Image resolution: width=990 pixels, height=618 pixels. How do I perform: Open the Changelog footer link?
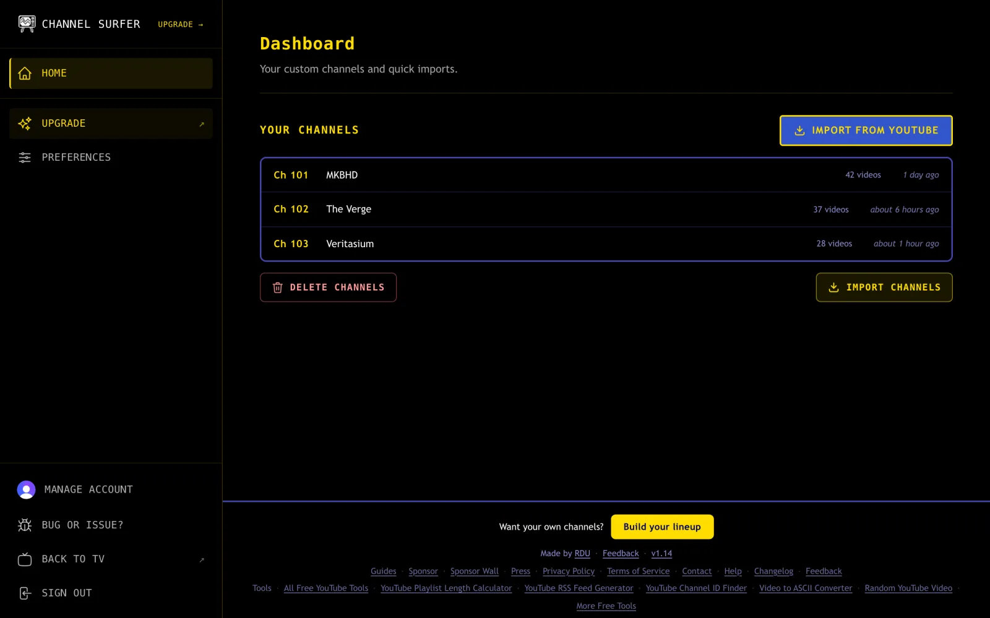pos(773,572)
